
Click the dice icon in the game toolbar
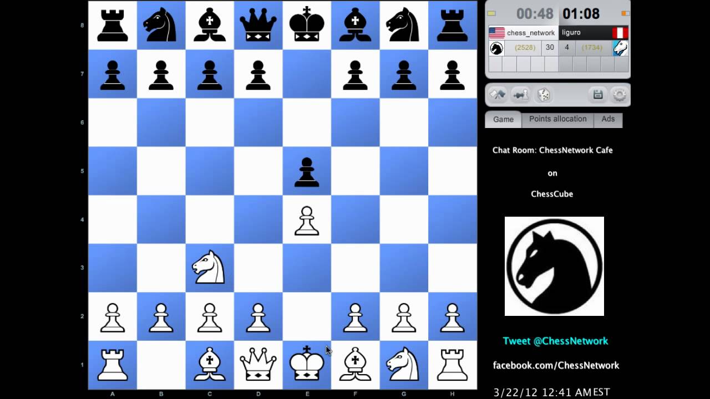tap(543, 95)
